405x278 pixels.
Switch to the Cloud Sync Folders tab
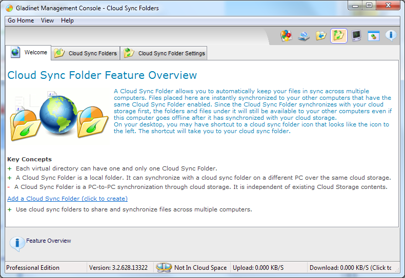click(x=86, y=53)
